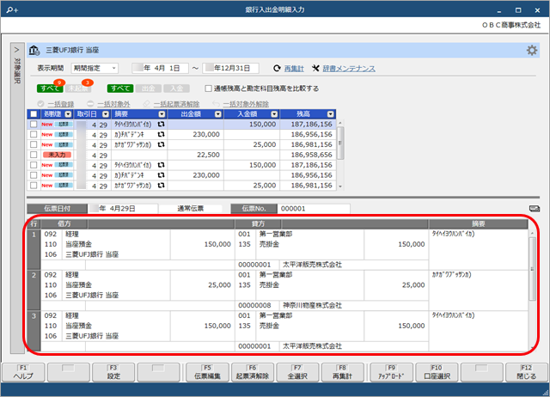Open filter dropdown on 残高 column

pos(330,114)
